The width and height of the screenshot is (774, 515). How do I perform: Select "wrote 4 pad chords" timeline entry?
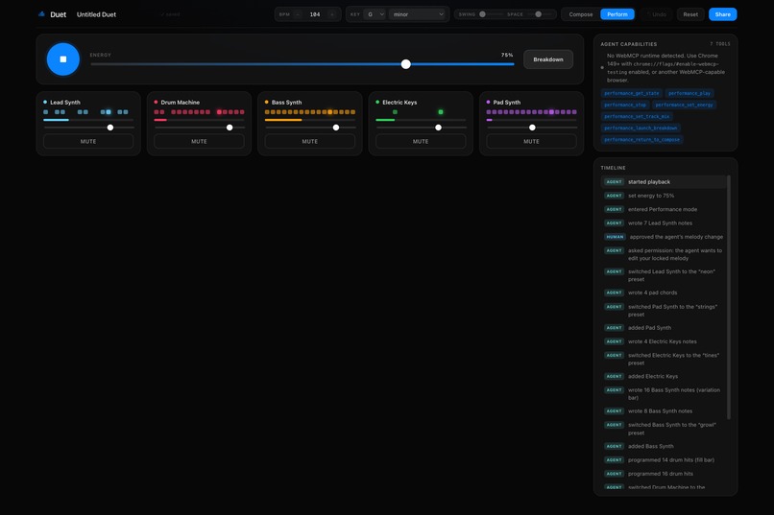point(664,293)
